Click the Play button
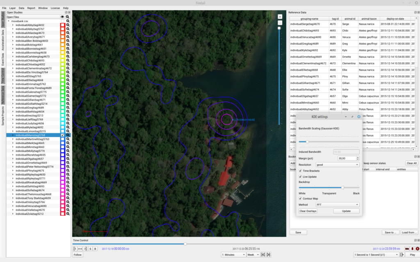The height and width of the screenshot is (262, 420). (x=412, y=255)
